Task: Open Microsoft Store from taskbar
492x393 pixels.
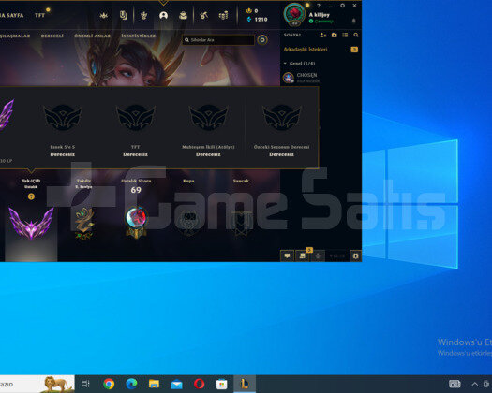Action: 222,384
